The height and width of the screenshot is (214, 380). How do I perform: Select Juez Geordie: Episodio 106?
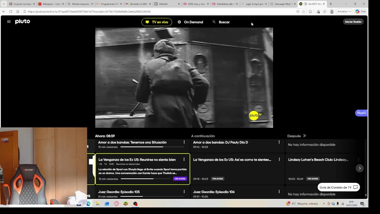(x=214, y=192)
